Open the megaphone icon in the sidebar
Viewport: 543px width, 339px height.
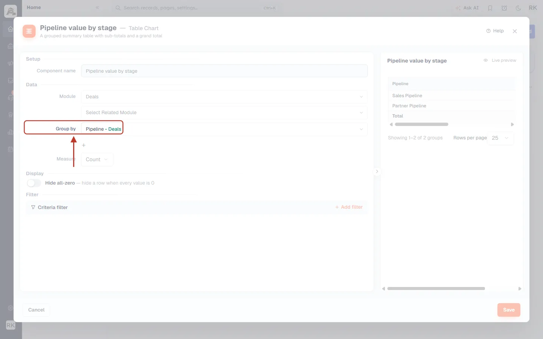(11, 63)
